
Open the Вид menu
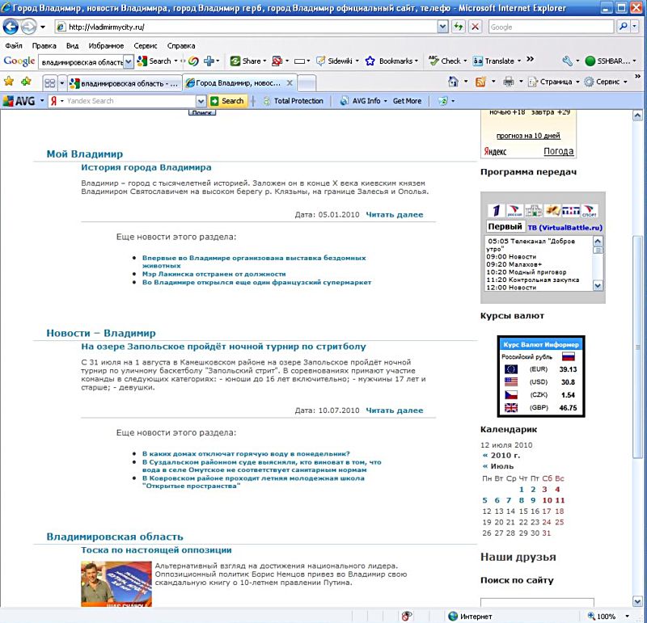click(x=72, y=46)
